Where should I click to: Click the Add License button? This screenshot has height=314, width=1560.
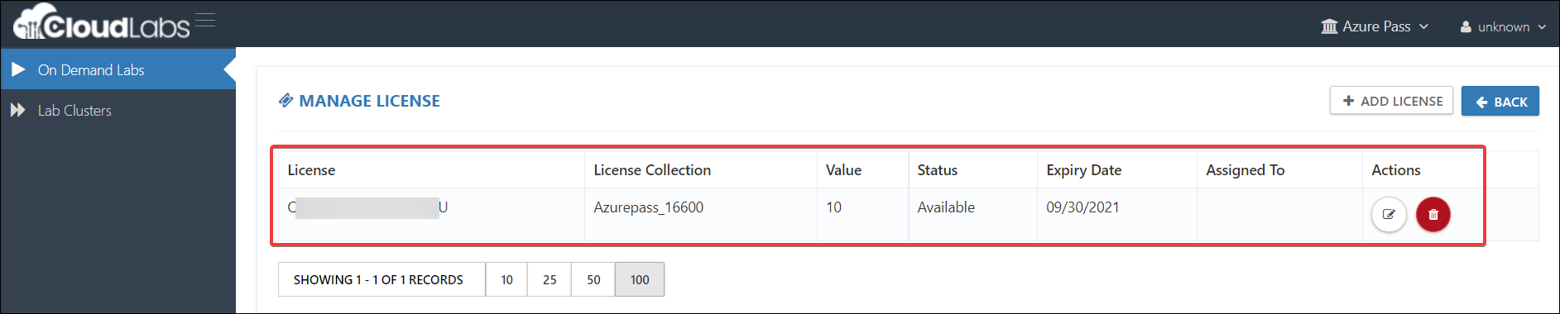point(1391,101)
